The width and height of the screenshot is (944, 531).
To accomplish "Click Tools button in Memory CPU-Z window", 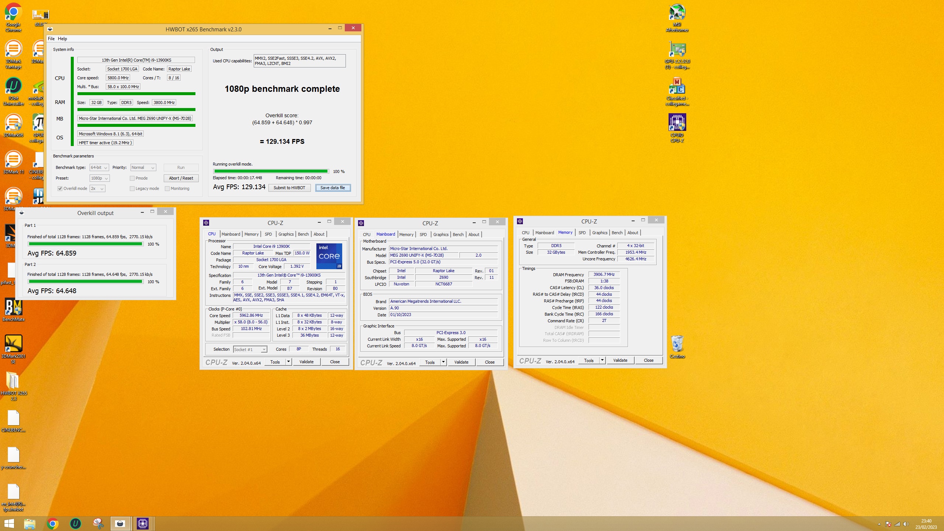I will click(589, 360).
